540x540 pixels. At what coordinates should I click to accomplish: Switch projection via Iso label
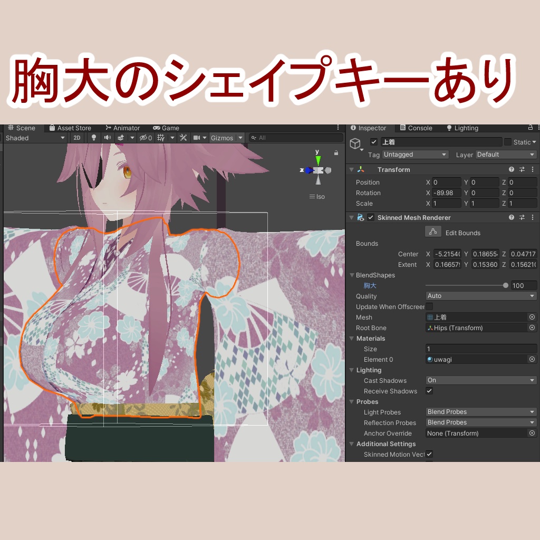click(x=317, y=197)
